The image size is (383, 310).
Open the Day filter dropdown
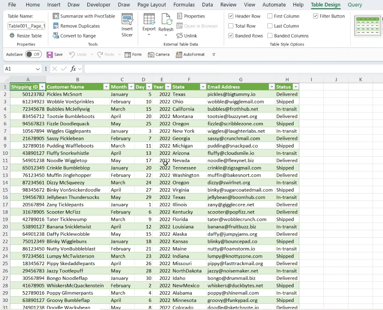point(149,87)
